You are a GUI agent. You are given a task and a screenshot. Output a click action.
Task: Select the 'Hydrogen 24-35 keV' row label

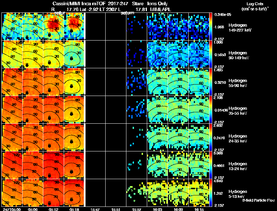click(238, 139)
